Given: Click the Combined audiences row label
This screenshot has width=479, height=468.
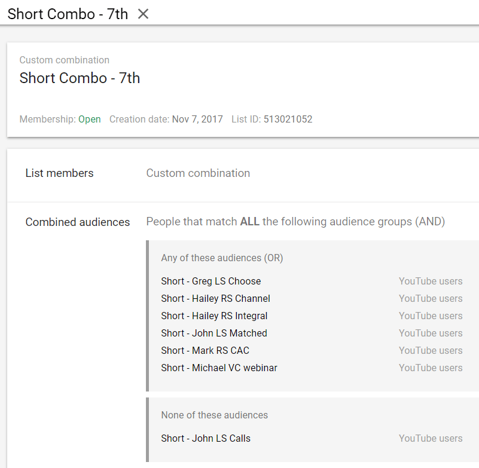Looking at the screenshot, I should 77,222.
